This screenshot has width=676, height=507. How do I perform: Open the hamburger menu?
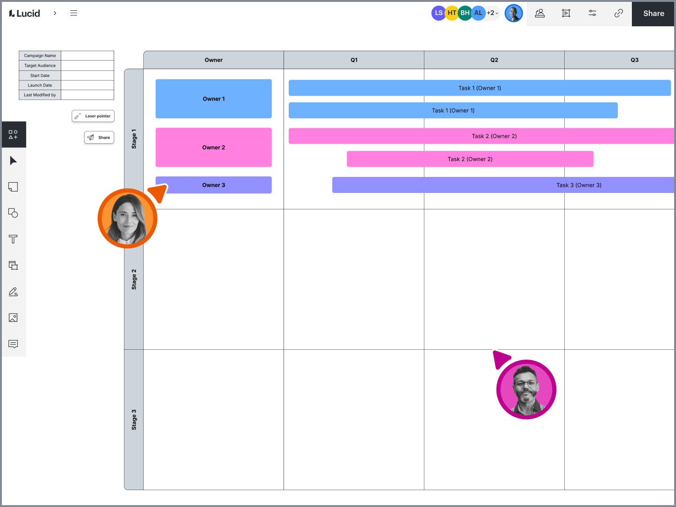[74, 13]
